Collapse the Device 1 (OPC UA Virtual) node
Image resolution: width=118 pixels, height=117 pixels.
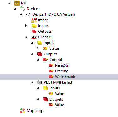[21, 14]
